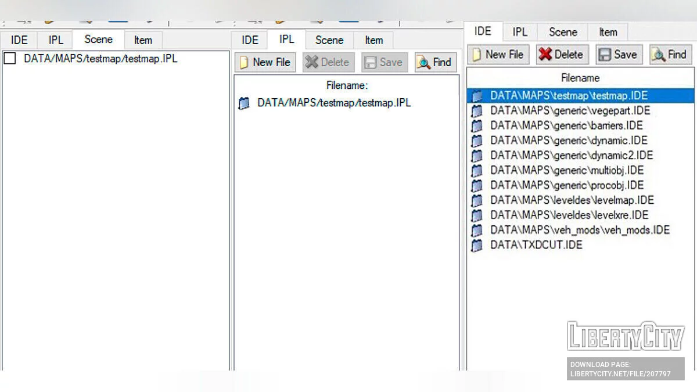Image resolution: width=697 pixels, height=392 pixels.
Task: Open the Scene tab in middle panel
Action: 329,40
